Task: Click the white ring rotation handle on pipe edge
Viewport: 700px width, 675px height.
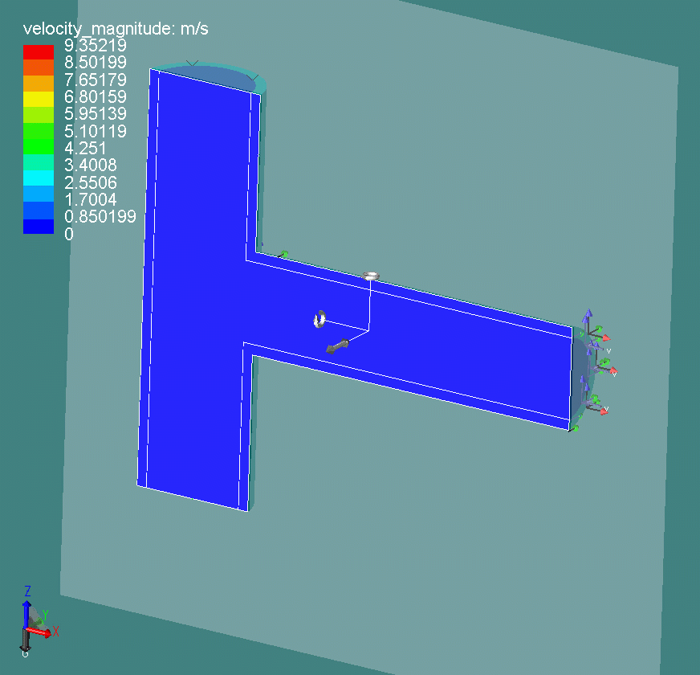Action: (x=370, y=276)
